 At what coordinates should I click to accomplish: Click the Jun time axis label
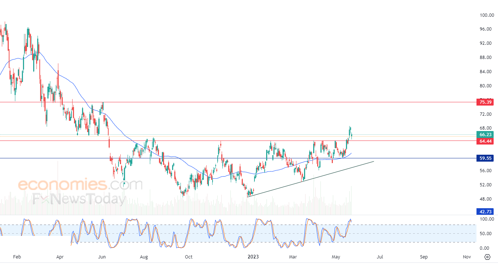tap(102, 257)
